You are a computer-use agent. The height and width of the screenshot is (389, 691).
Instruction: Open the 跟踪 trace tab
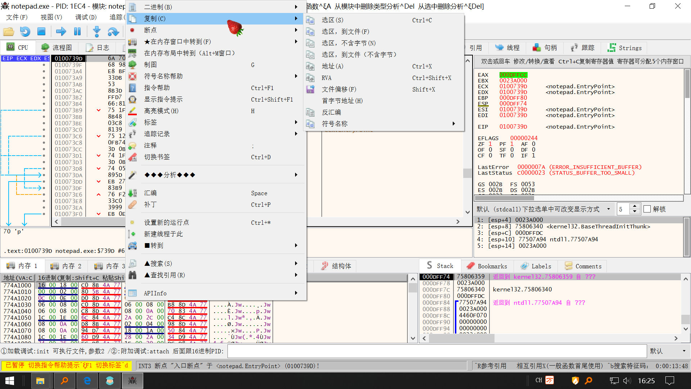[x=582, y=48]
